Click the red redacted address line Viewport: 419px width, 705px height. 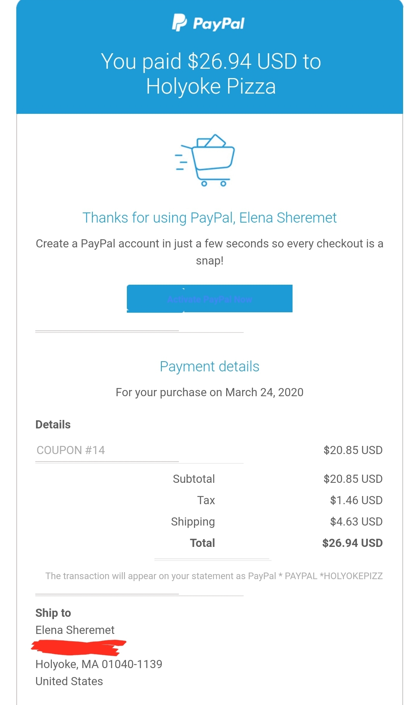click(79, 647)
